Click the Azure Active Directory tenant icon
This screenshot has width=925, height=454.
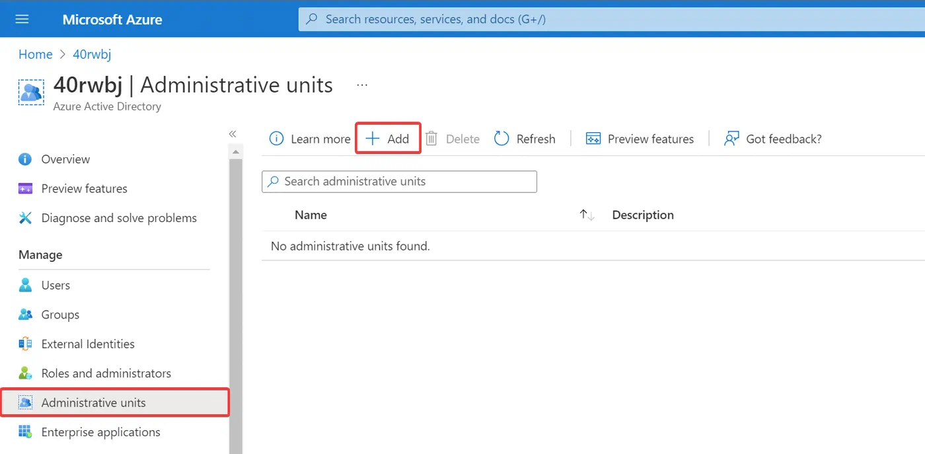(31, 92)
